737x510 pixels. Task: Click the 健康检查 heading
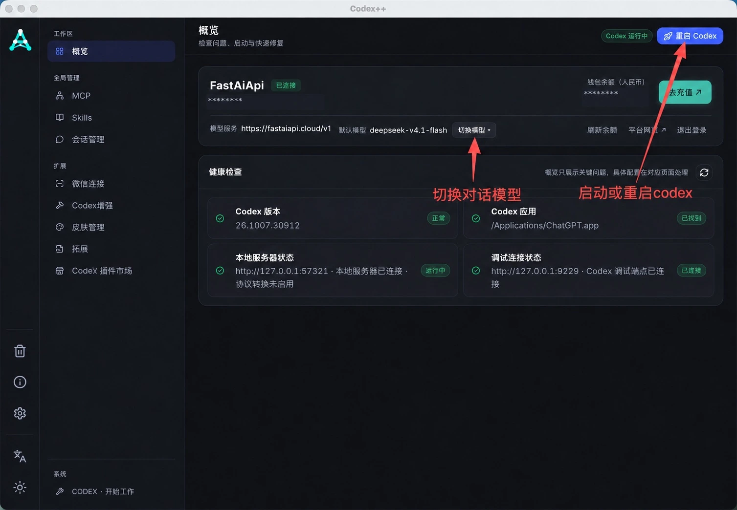[225, 172]
